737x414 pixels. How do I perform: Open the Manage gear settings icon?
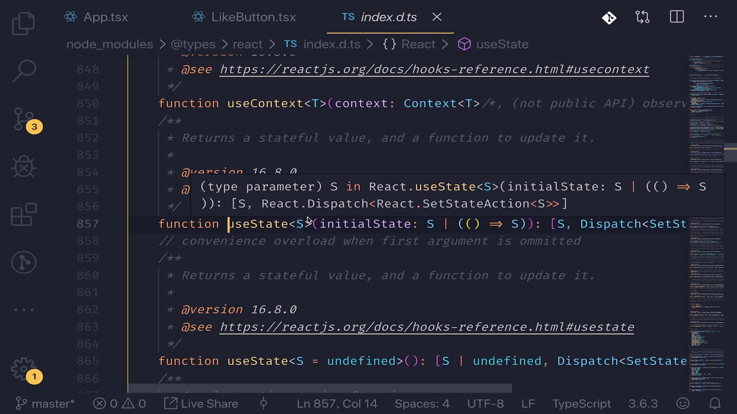[24, 369]
